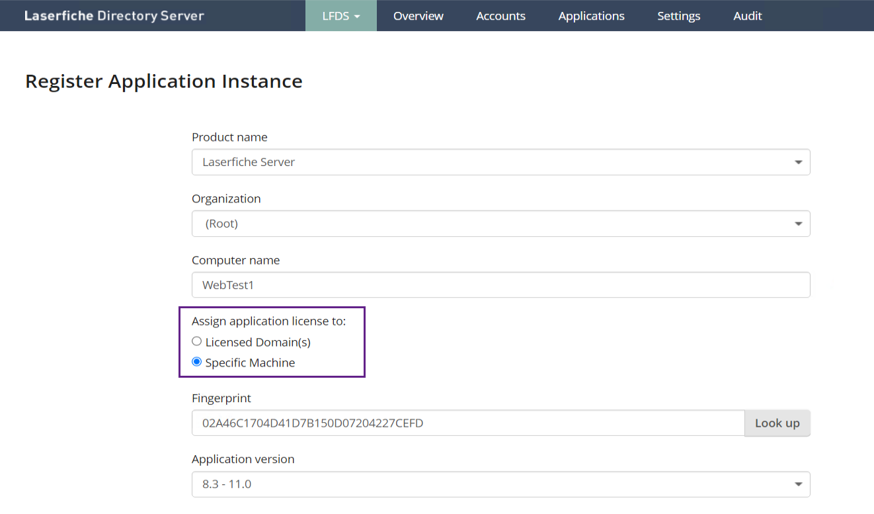Switch to the Applications tab
Image resolution: width=874 pixels, height=514 pixels.
(x=592, y=16)
